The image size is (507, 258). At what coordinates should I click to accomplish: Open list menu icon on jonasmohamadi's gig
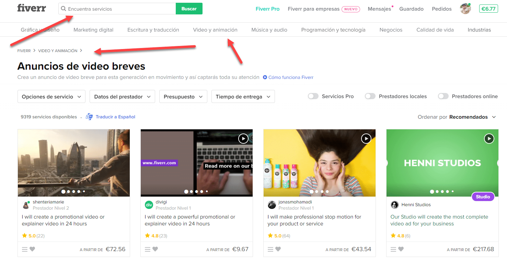[270, 249]
